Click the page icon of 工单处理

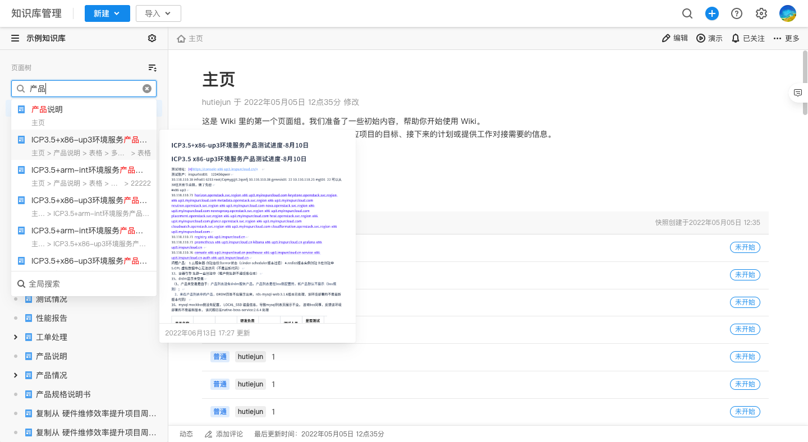pos(29,337)
